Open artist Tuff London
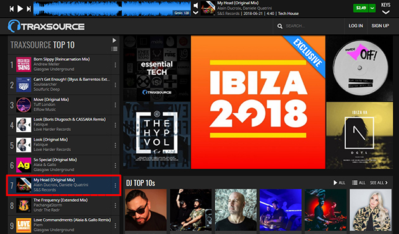 (x=44, y=104)
